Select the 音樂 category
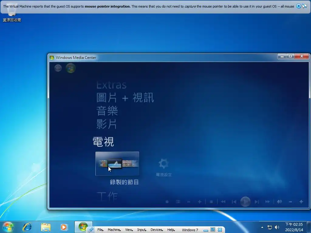The image size is (311, 233). click(x=107, y=111)
